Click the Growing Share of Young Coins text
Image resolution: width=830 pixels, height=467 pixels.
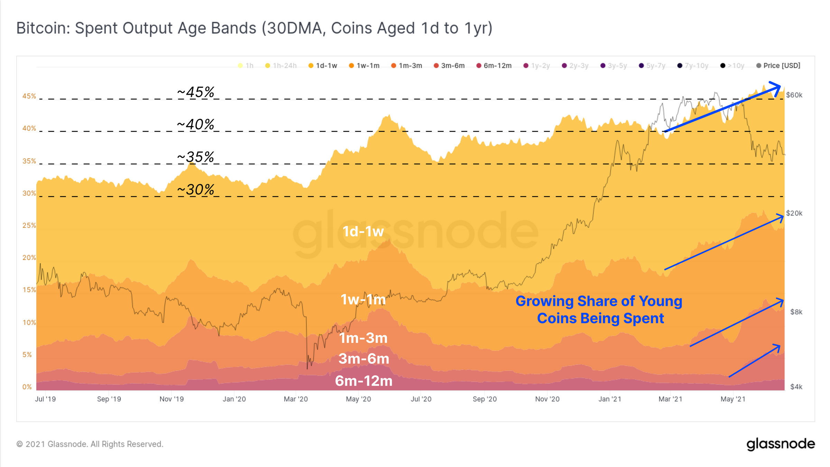599,309
